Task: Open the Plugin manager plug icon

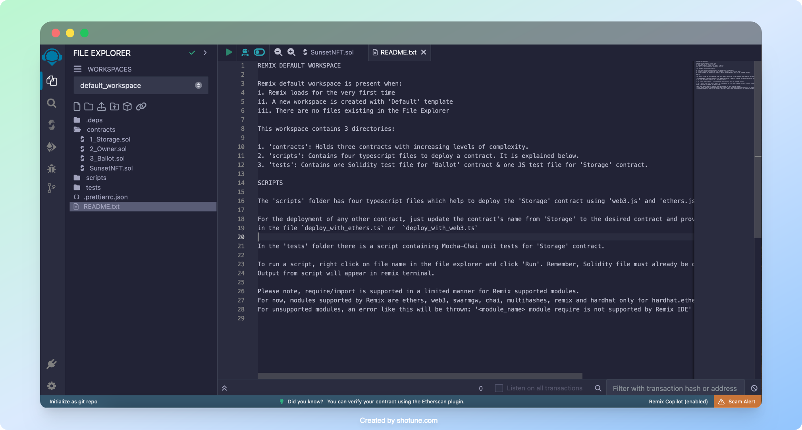Action: pos(52,364)
